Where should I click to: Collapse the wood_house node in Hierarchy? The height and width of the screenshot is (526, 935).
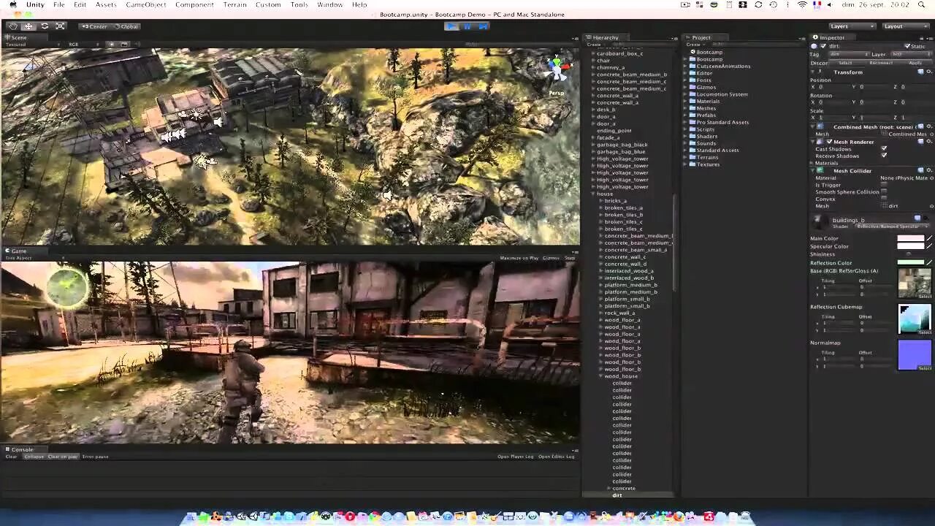coord(601,376)
